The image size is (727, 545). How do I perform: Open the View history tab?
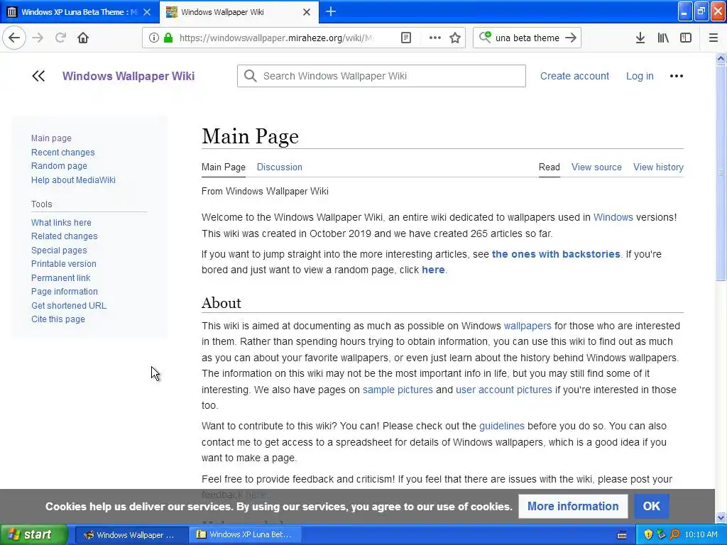[658, 167]
